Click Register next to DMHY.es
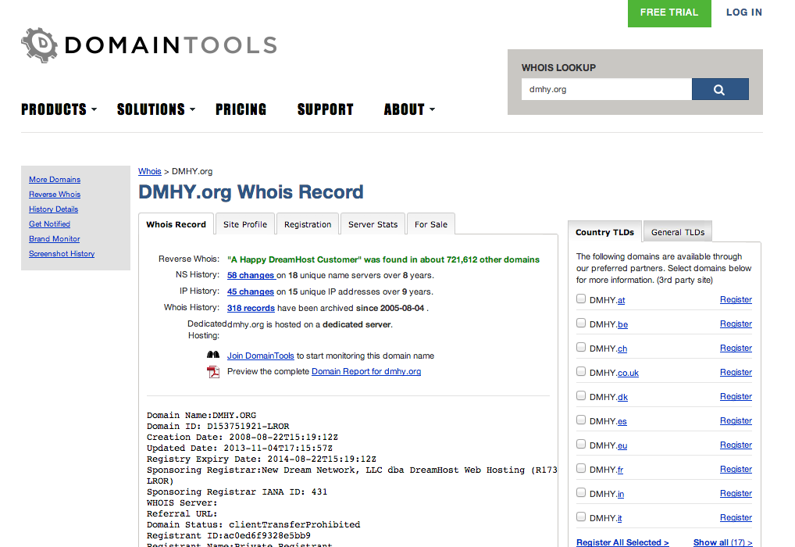 (736, 420)
